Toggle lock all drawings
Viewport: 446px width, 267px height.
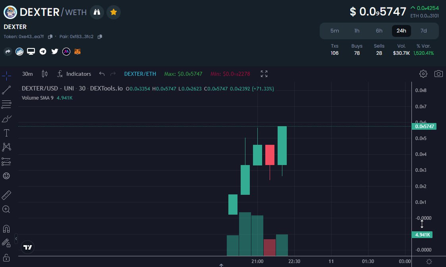point(6,257)
